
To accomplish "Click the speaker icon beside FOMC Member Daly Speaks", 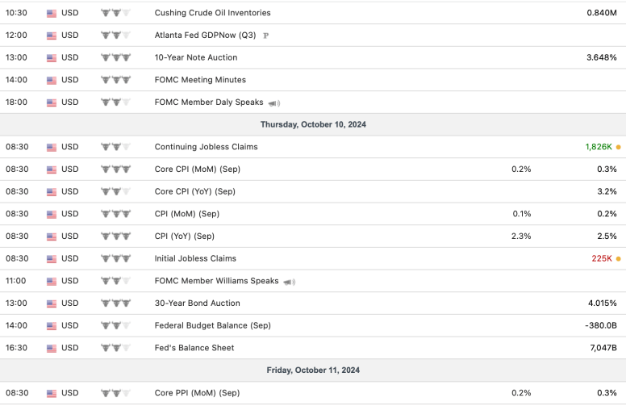I will pos(274,103).
